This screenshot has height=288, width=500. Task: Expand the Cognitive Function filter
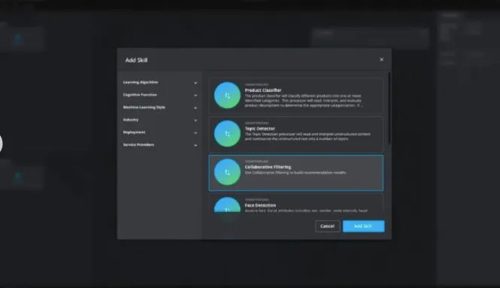click(x=196, y=95)
